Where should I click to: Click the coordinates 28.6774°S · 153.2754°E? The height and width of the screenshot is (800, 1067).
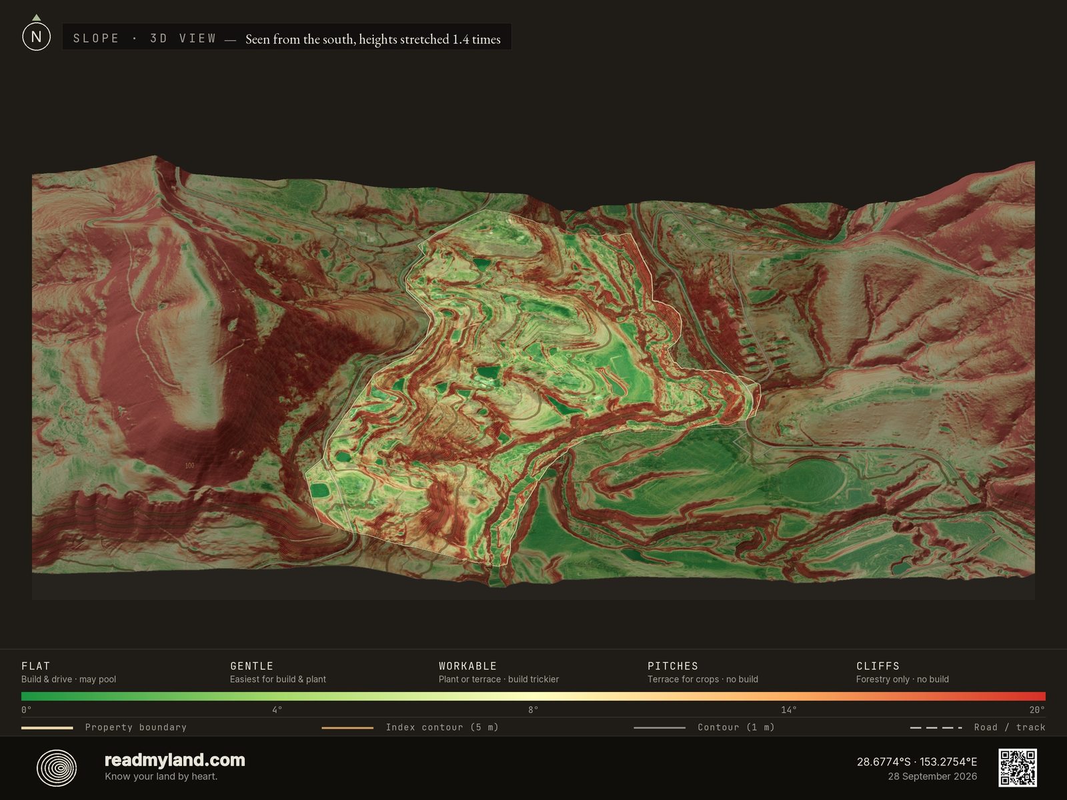[x=917, y=761]
